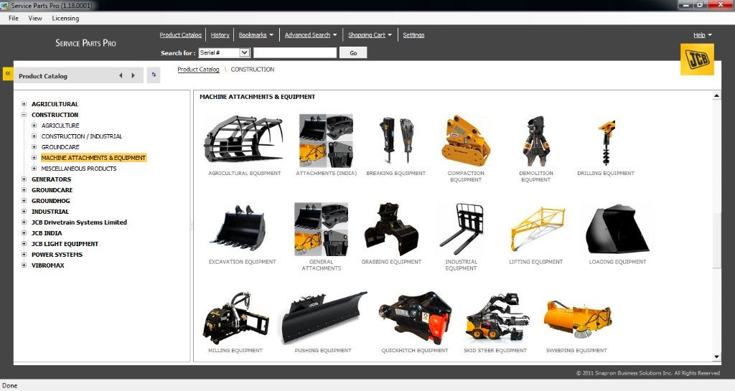Select the Lifting Equipment jib image
This screenshot has width=735, height=391.
click(537, 229)
